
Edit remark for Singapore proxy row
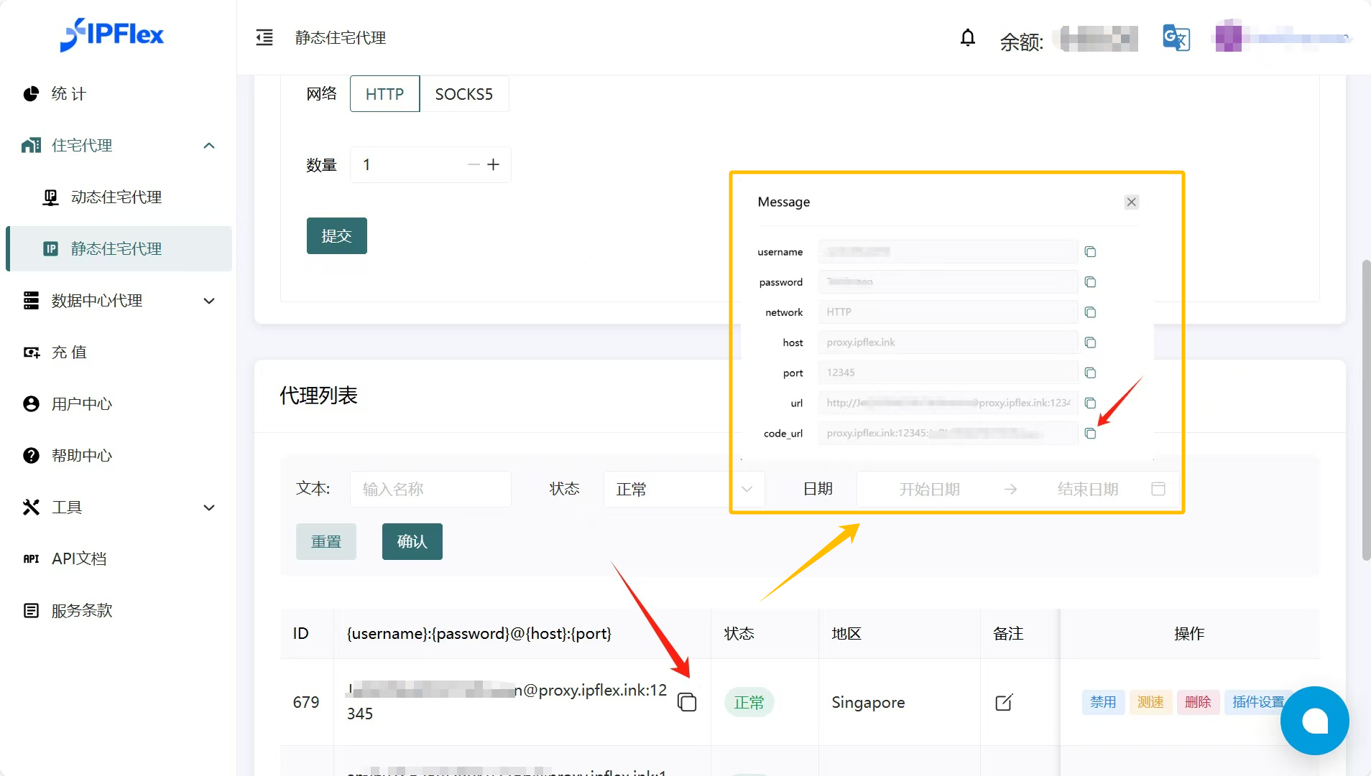1004,702
